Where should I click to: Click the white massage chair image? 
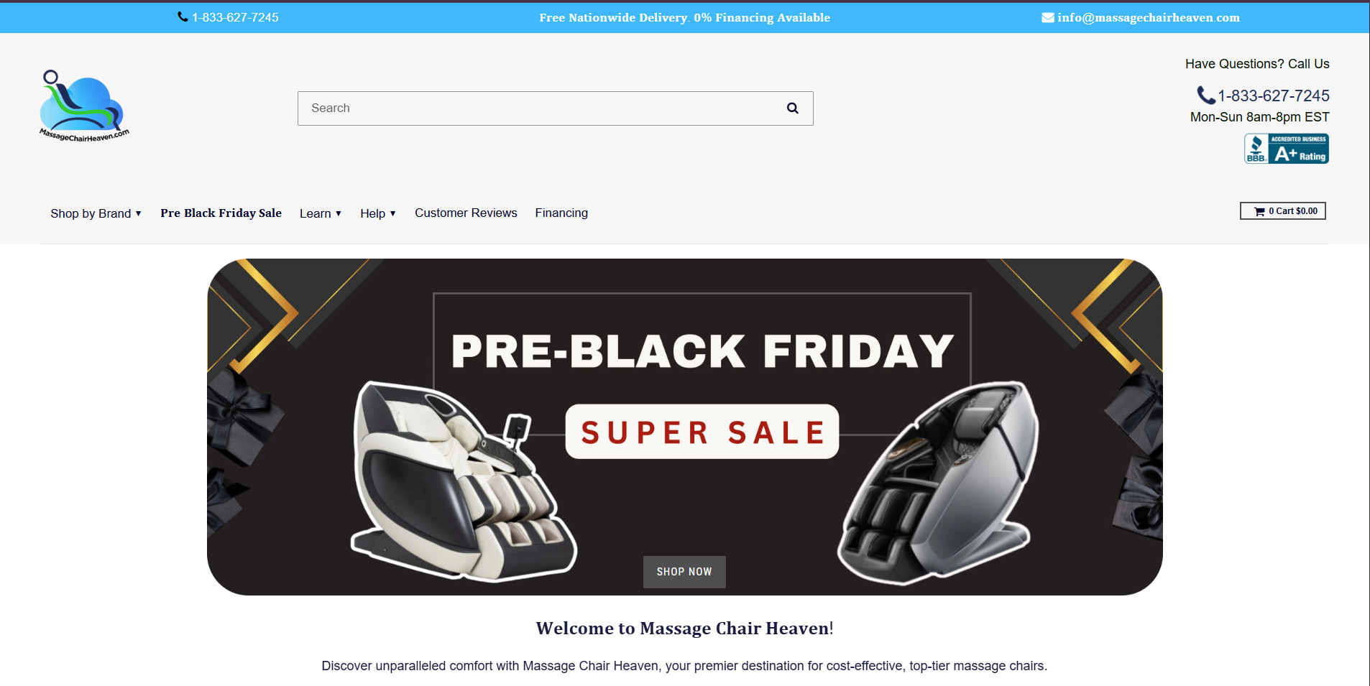[464, 481]
